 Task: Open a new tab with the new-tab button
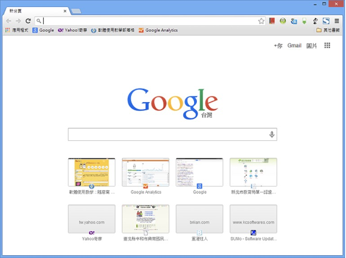[x=76, y=11]
